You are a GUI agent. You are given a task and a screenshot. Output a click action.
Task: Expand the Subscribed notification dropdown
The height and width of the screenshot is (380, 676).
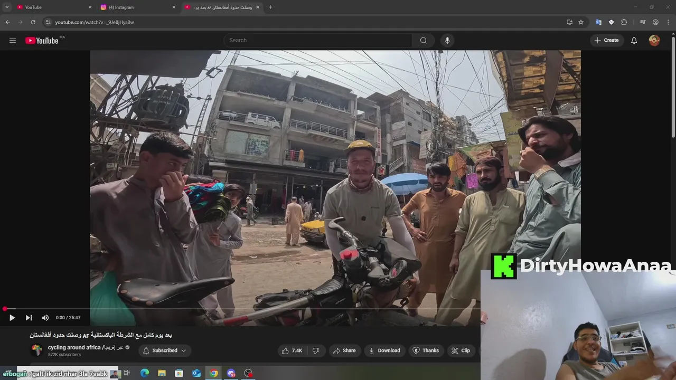(x=165, y=350)
